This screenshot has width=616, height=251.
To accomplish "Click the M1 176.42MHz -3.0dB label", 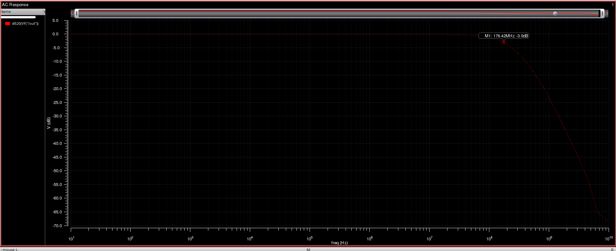I will coord(504,36).
